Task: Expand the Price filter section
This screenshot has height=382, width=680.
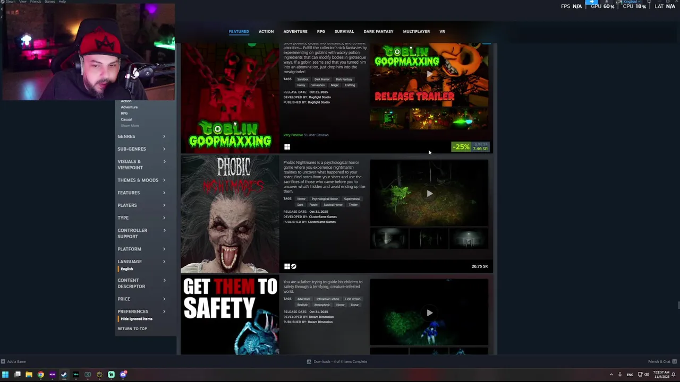Action: (141, 299)
